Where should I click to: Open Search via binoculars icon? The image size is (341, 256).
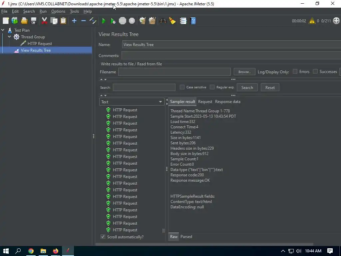tap(163, 21)
